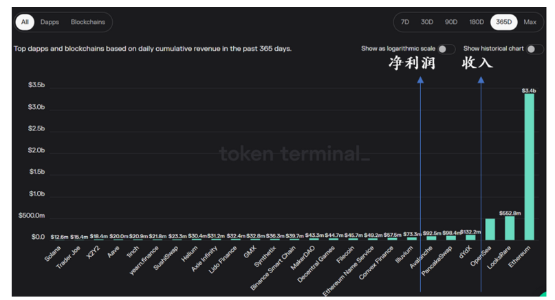Switch to the Dapps tab
This screenshot has width=555, height=300.
pos(50,22)
